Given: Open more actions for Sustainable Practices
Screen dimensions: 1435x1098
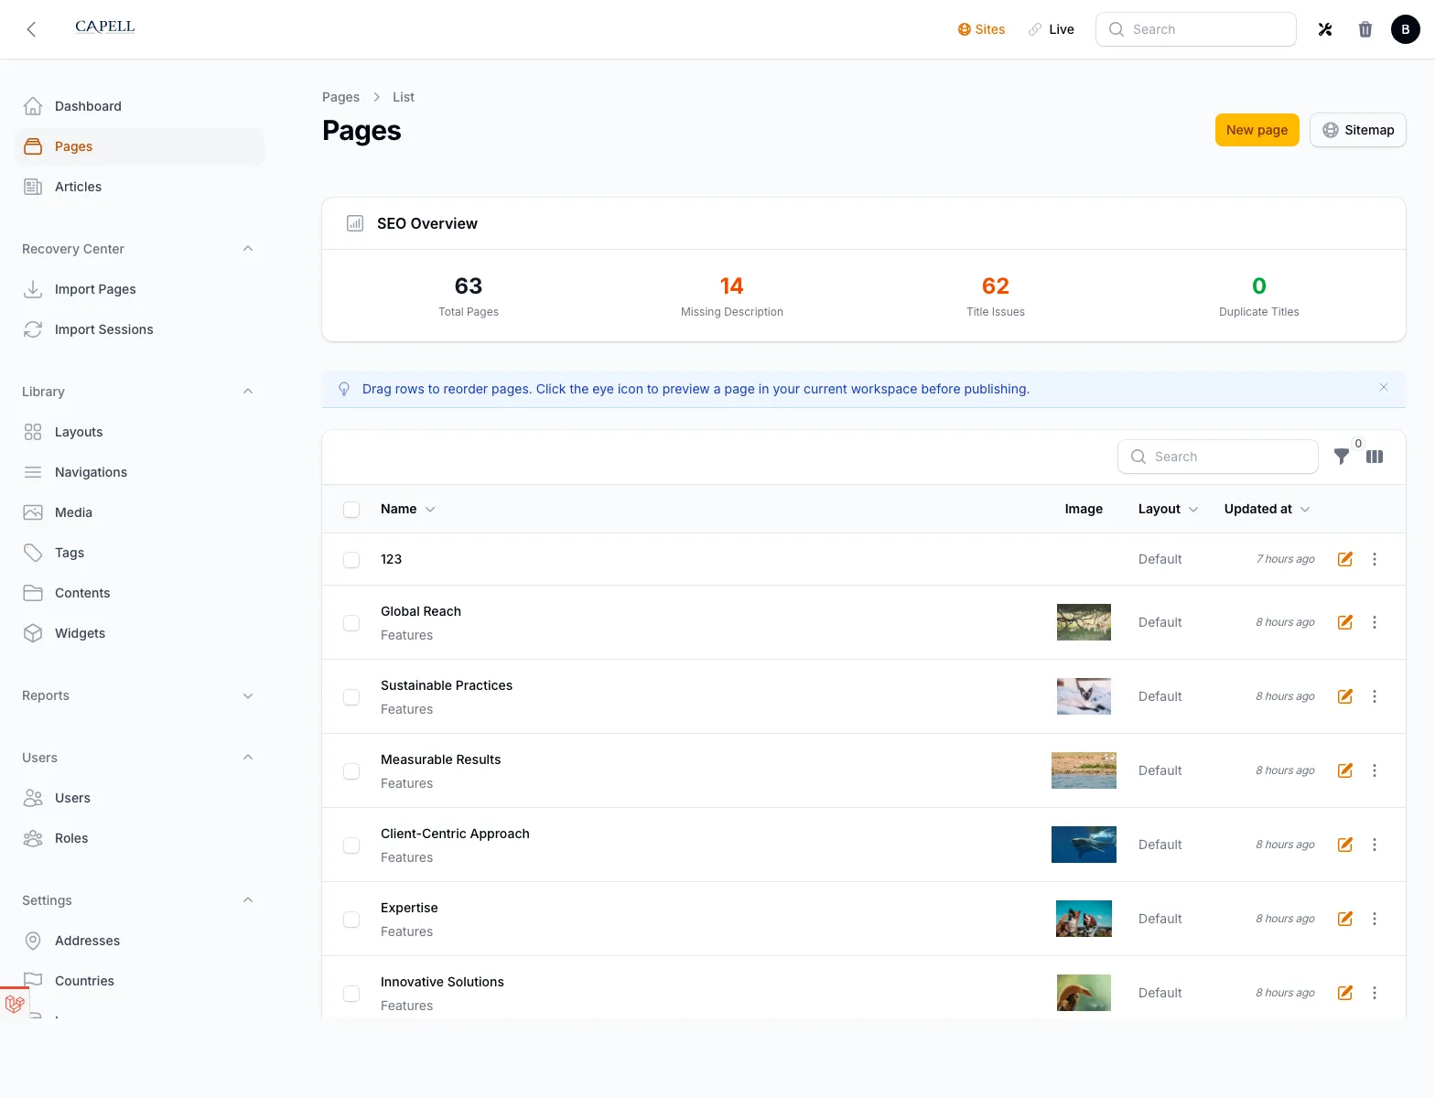Looking at the screenshot, I should 1375,696.
